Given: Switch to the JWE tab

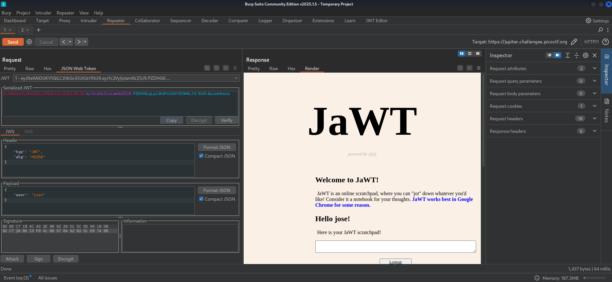Looking at the screenshot, I should pyautogui.click(x=29, y=132).
